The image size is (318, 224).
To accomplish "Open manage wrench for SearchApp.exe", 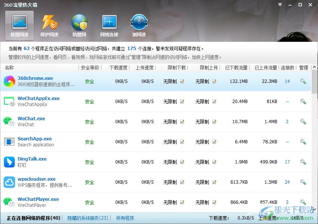I will 303,141.
